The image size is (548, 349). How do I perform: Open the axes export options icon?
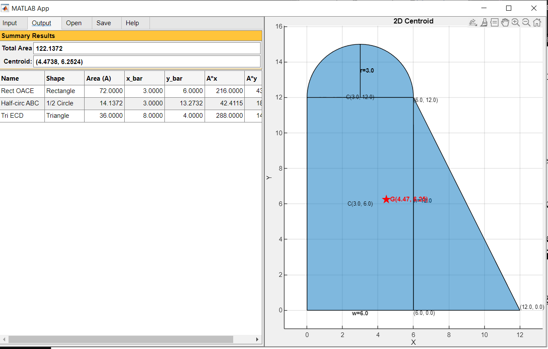[x=473, y=23]
